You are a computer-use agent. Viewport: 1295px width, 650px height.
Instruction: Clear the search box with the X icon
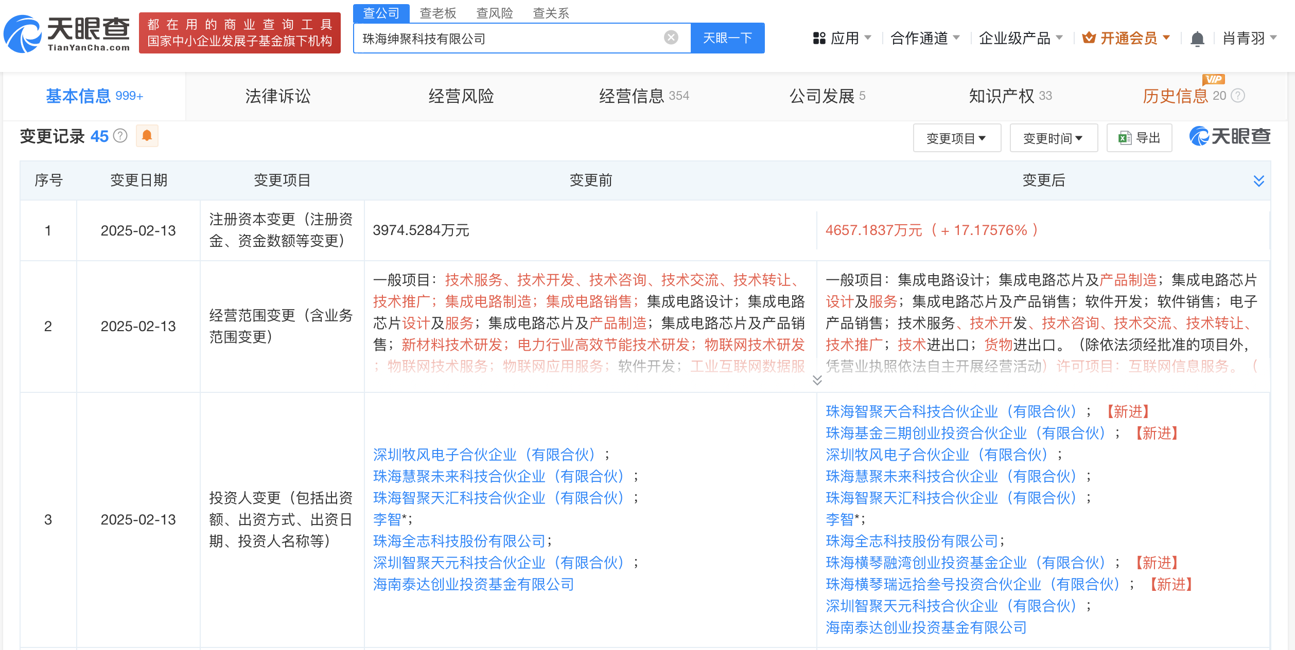click(x=671, y=38)
